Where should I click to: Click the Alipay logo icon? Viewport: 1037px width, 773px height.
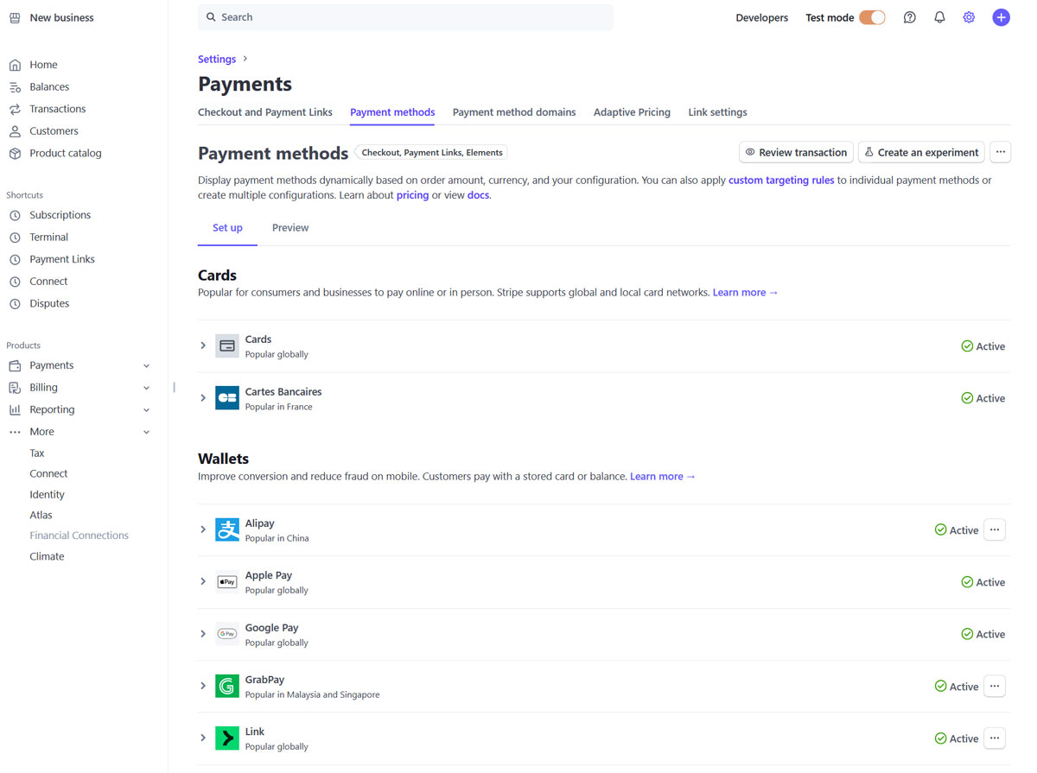pyautogui.click(x=227, y=530)
